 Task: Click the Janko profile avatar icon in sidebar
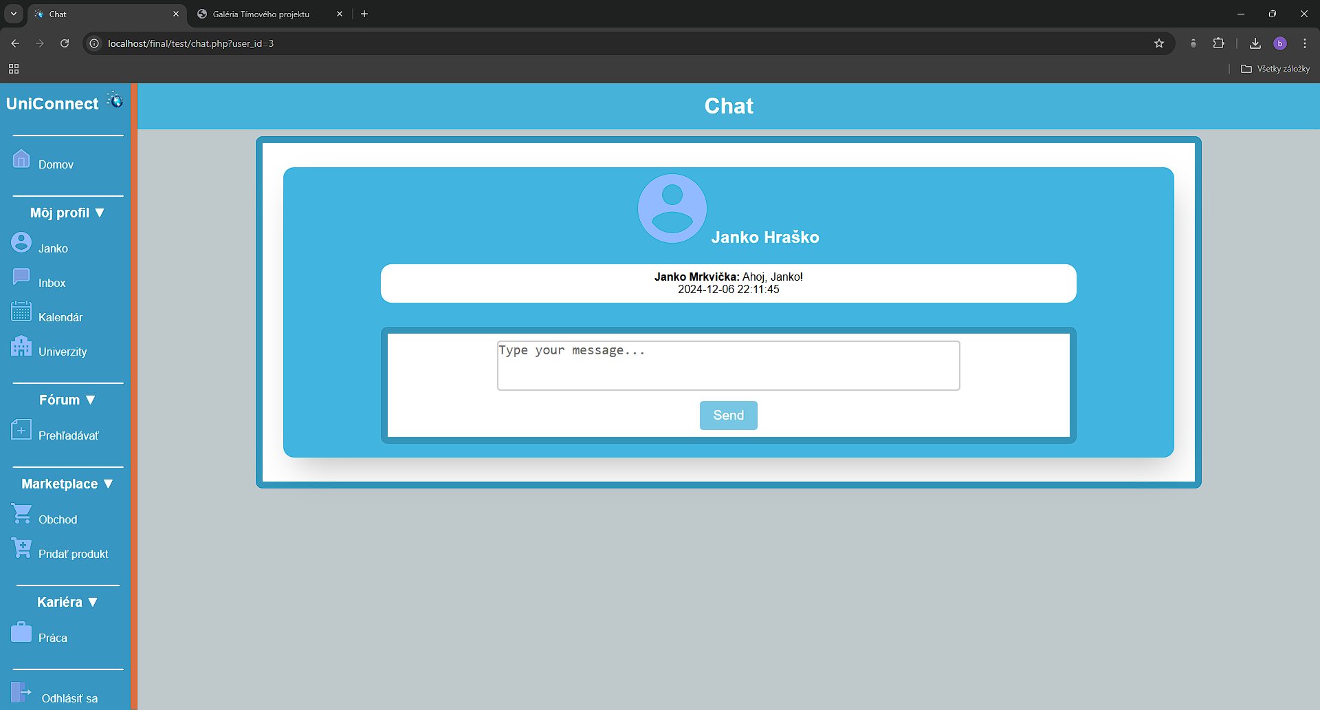21,242
